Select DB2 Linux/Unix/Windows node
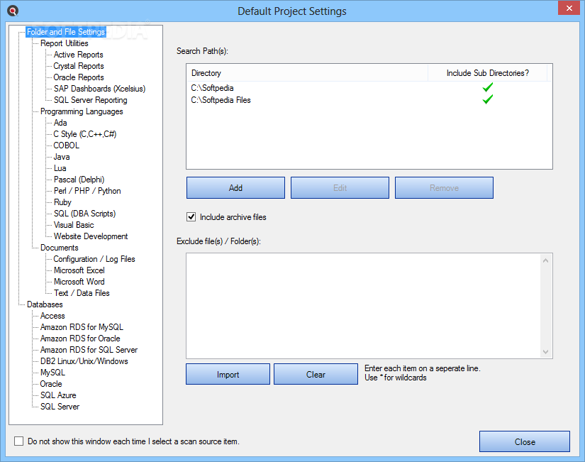 pyautogui.click(x=84, y=361)
